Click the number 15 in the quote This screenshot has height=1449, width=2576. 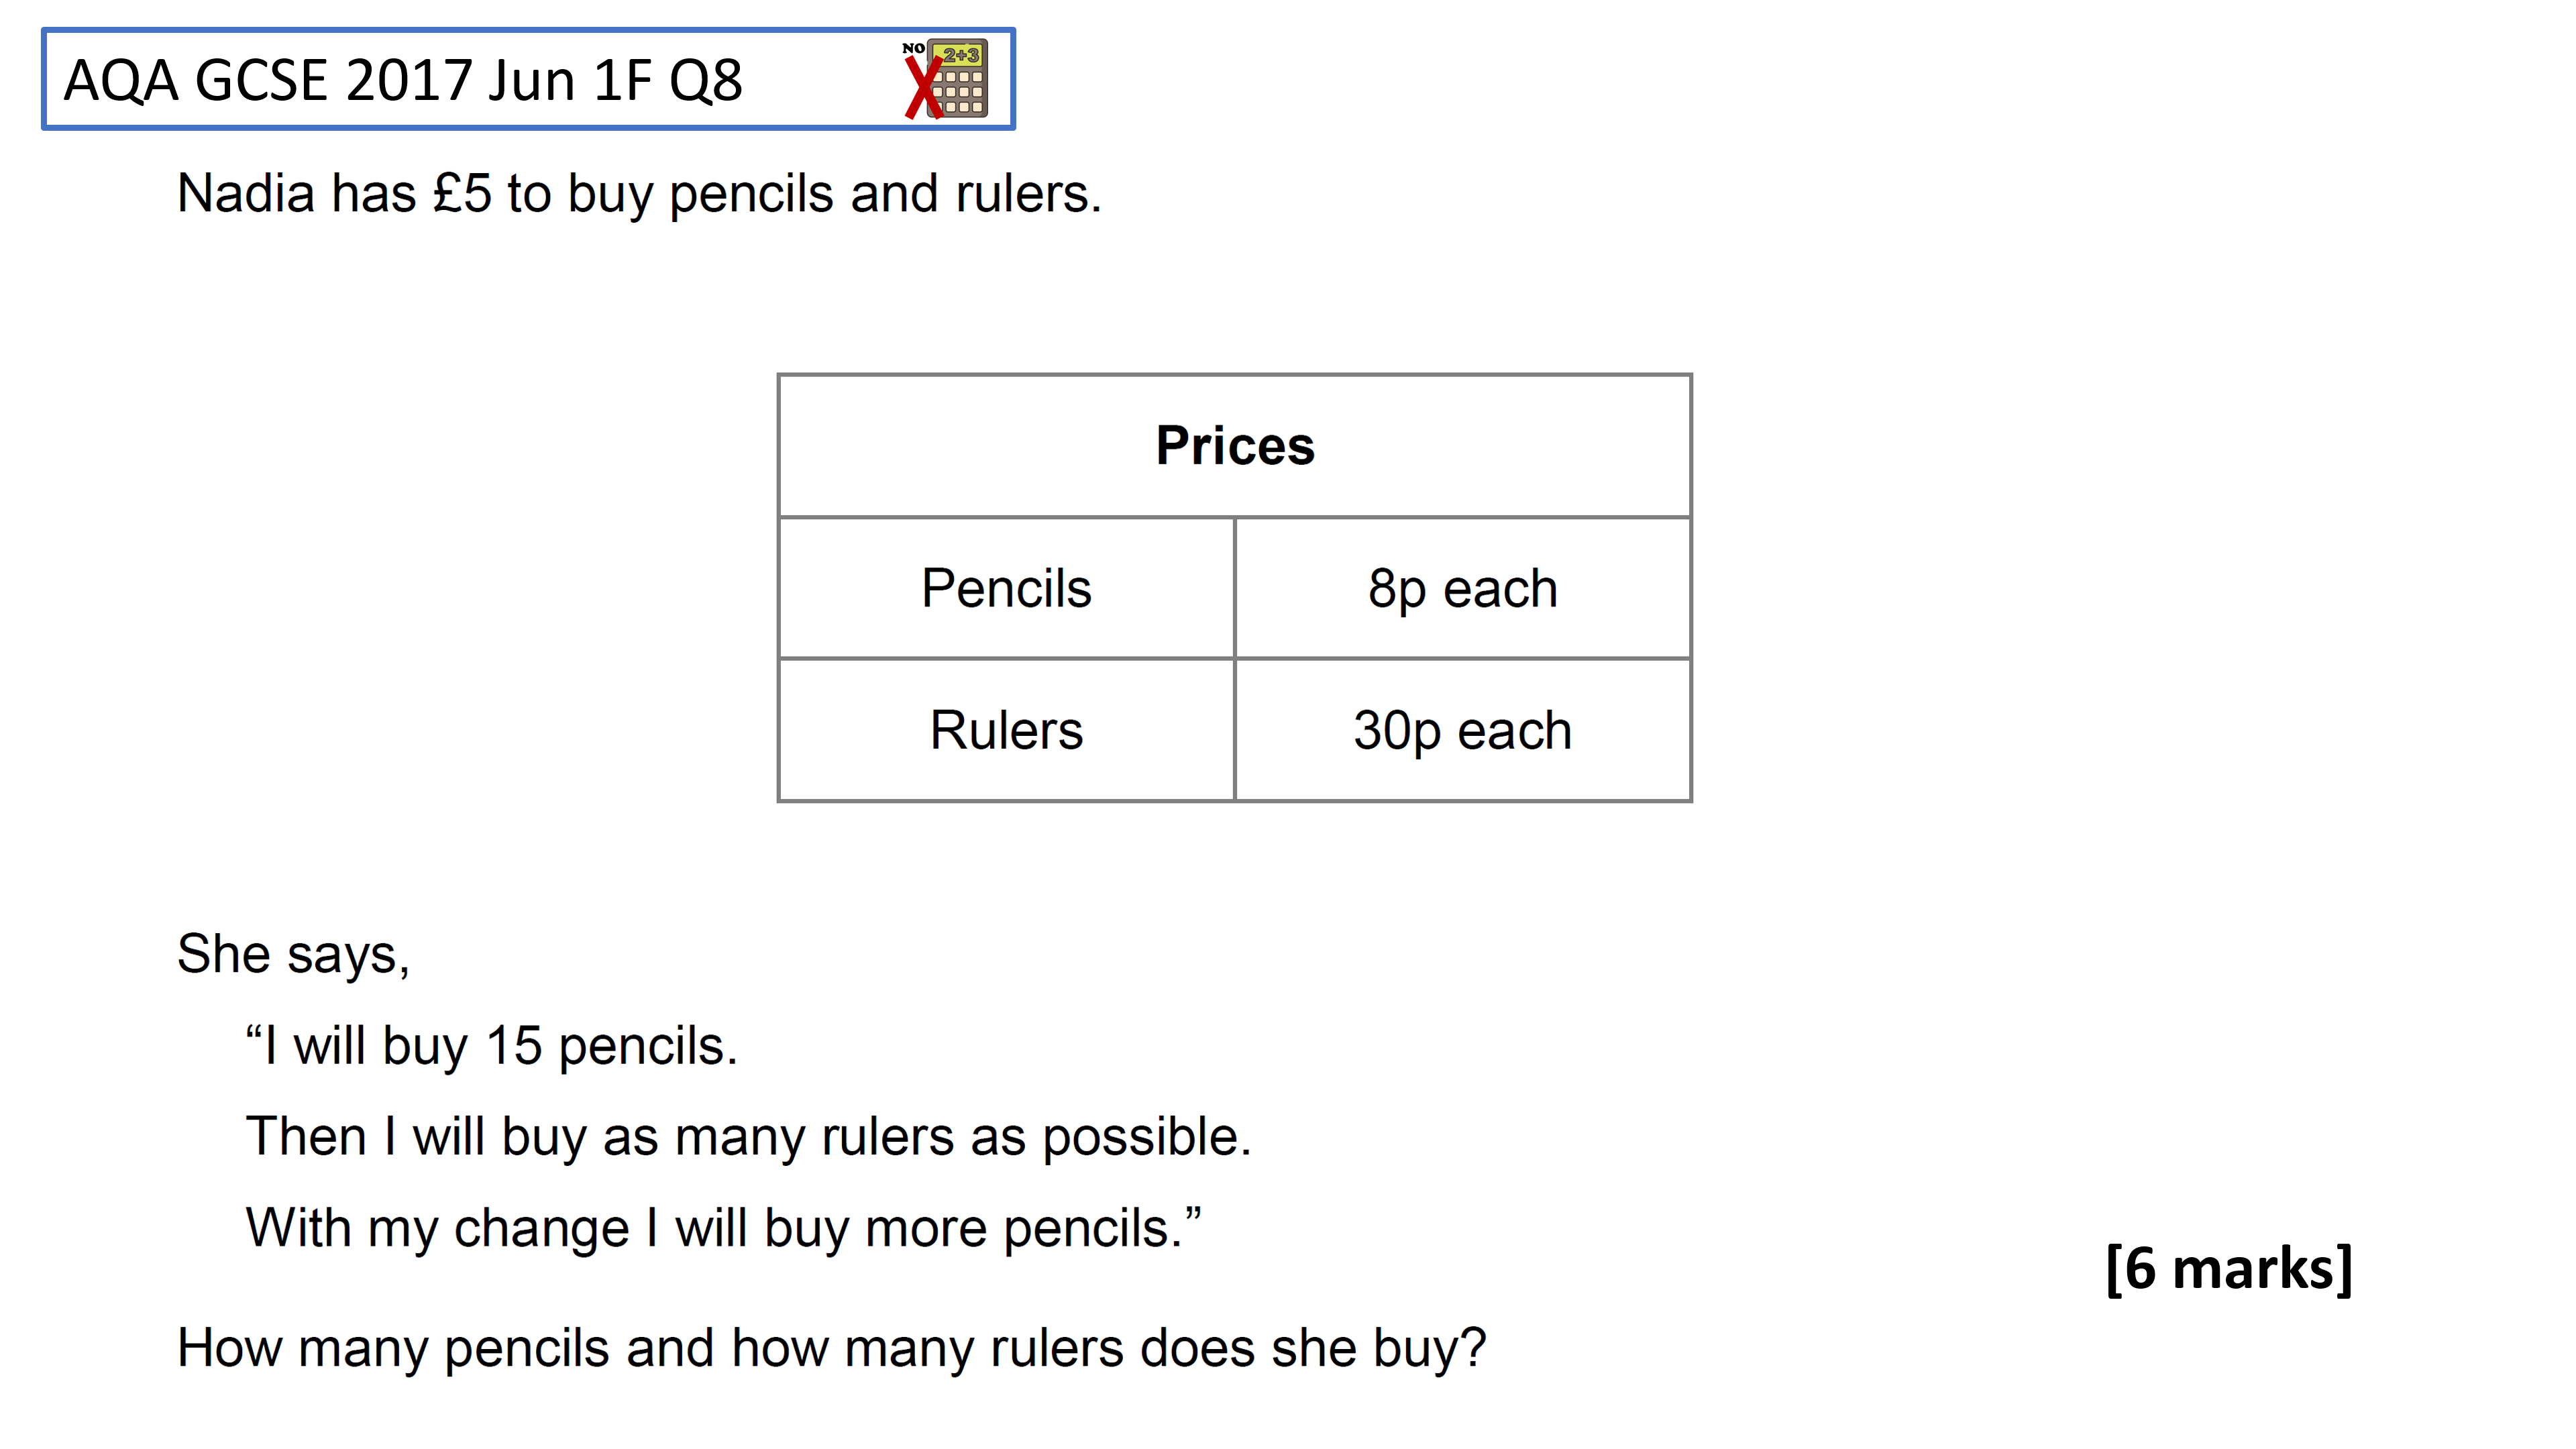tap(513, 1046)
